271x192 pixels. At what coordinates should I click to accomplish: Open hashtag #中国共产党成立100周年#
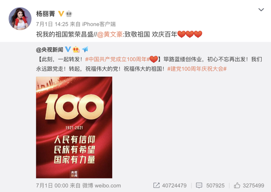point(117,60)
